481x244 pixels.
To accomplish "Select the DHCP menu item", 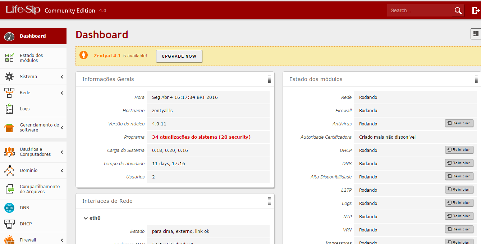I will click(x=26, y=224).
